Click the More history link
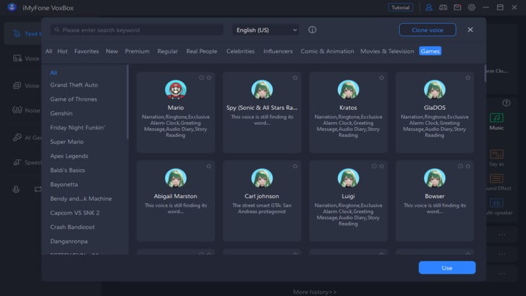This screenshot has width=526, height=296. 315,292
